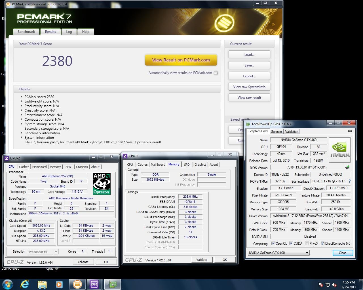Click View Result on PCMark.com button
The height and width of the screenshot is (290, 363).
point(181,60)
